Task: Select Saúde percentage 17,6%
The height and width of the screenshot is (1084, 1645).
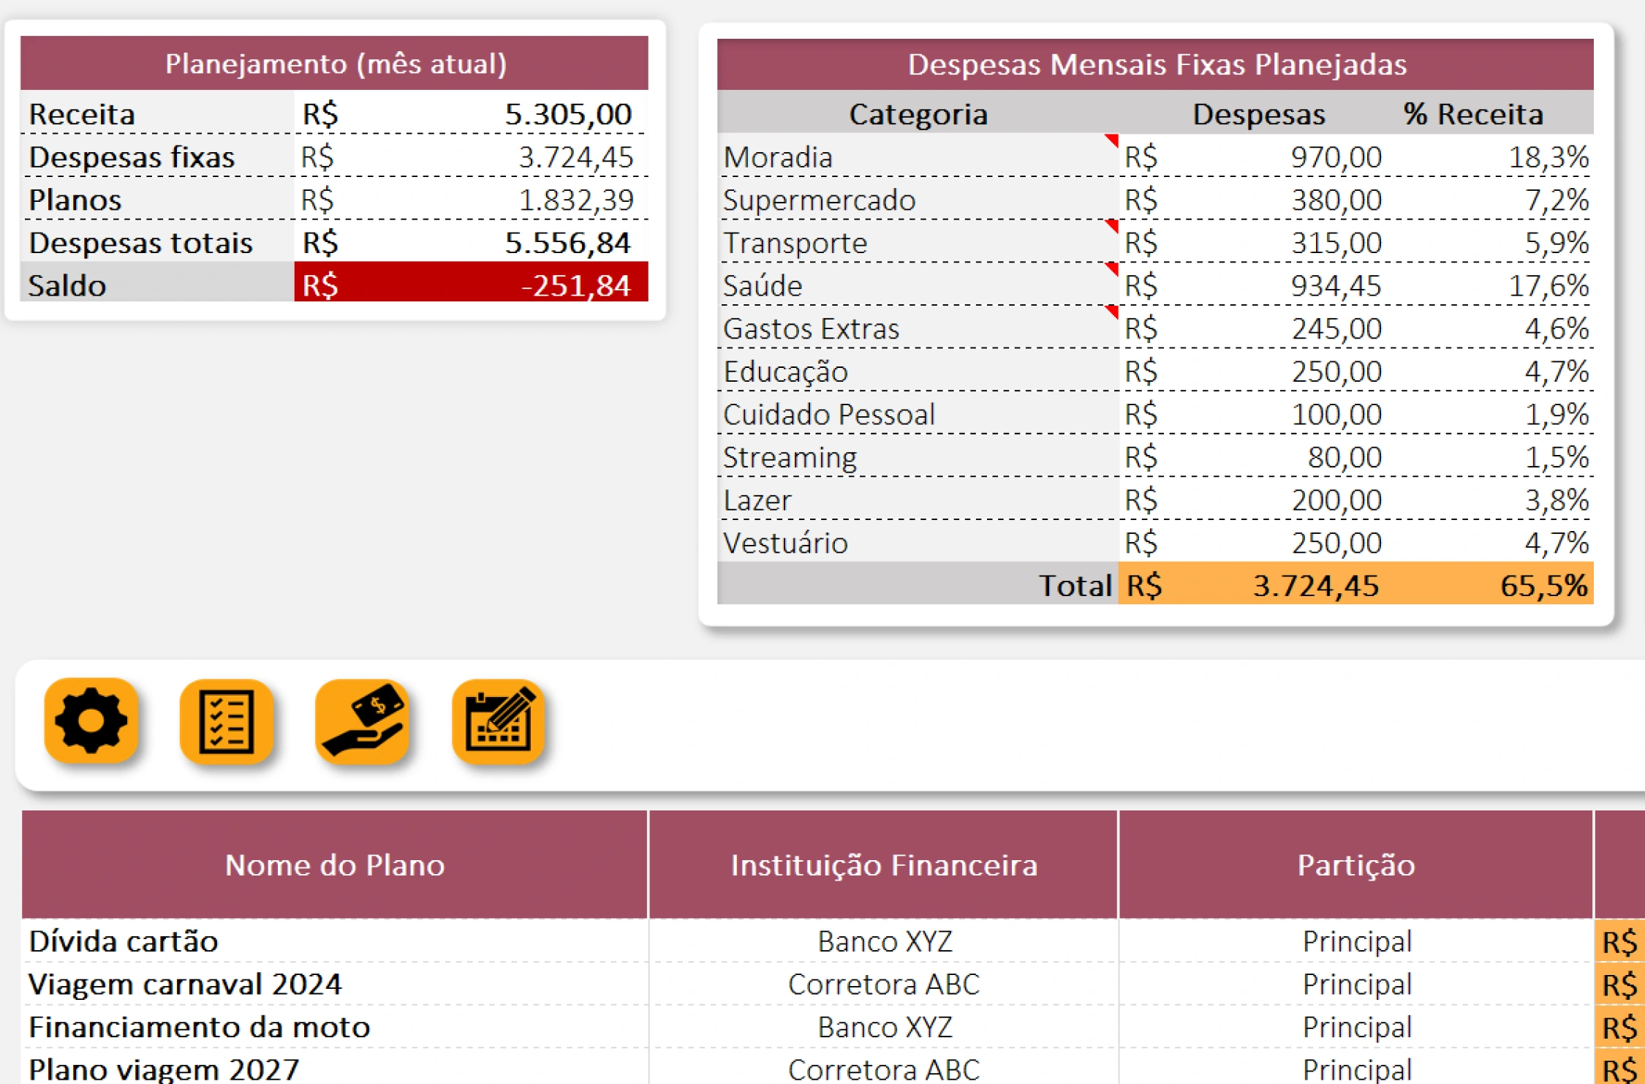Action: (1548, 285)
